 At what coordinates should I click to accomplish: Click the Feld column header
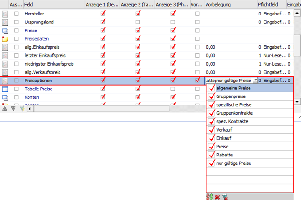pyautogui.click(x=51, y=4)
